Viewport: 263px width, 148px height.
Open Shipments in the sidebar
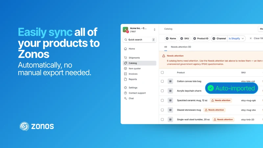tap(139, 58)
